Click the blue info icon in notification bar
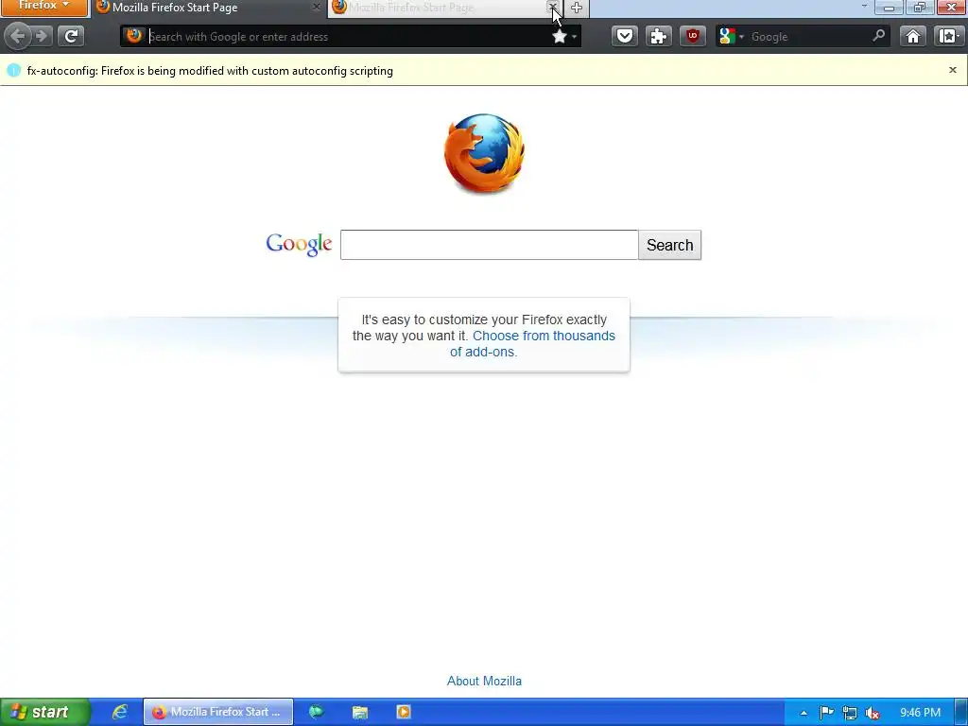This screenshot has height=726, width=968. (13, 70)
